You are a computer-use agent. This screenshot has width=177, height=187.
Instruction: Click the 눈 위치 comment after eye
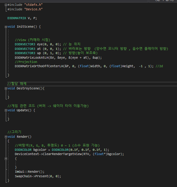coord(72,44)
